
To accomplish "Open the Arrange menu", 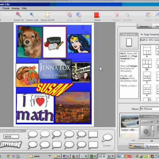I will (x=16, y=8).
